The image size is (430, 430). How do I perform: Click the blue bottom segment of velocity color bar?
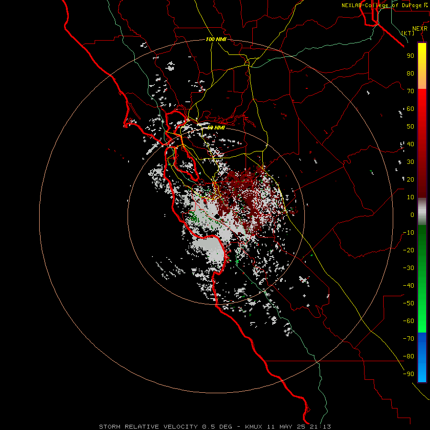pyautogui.click(x=422, y=357)
